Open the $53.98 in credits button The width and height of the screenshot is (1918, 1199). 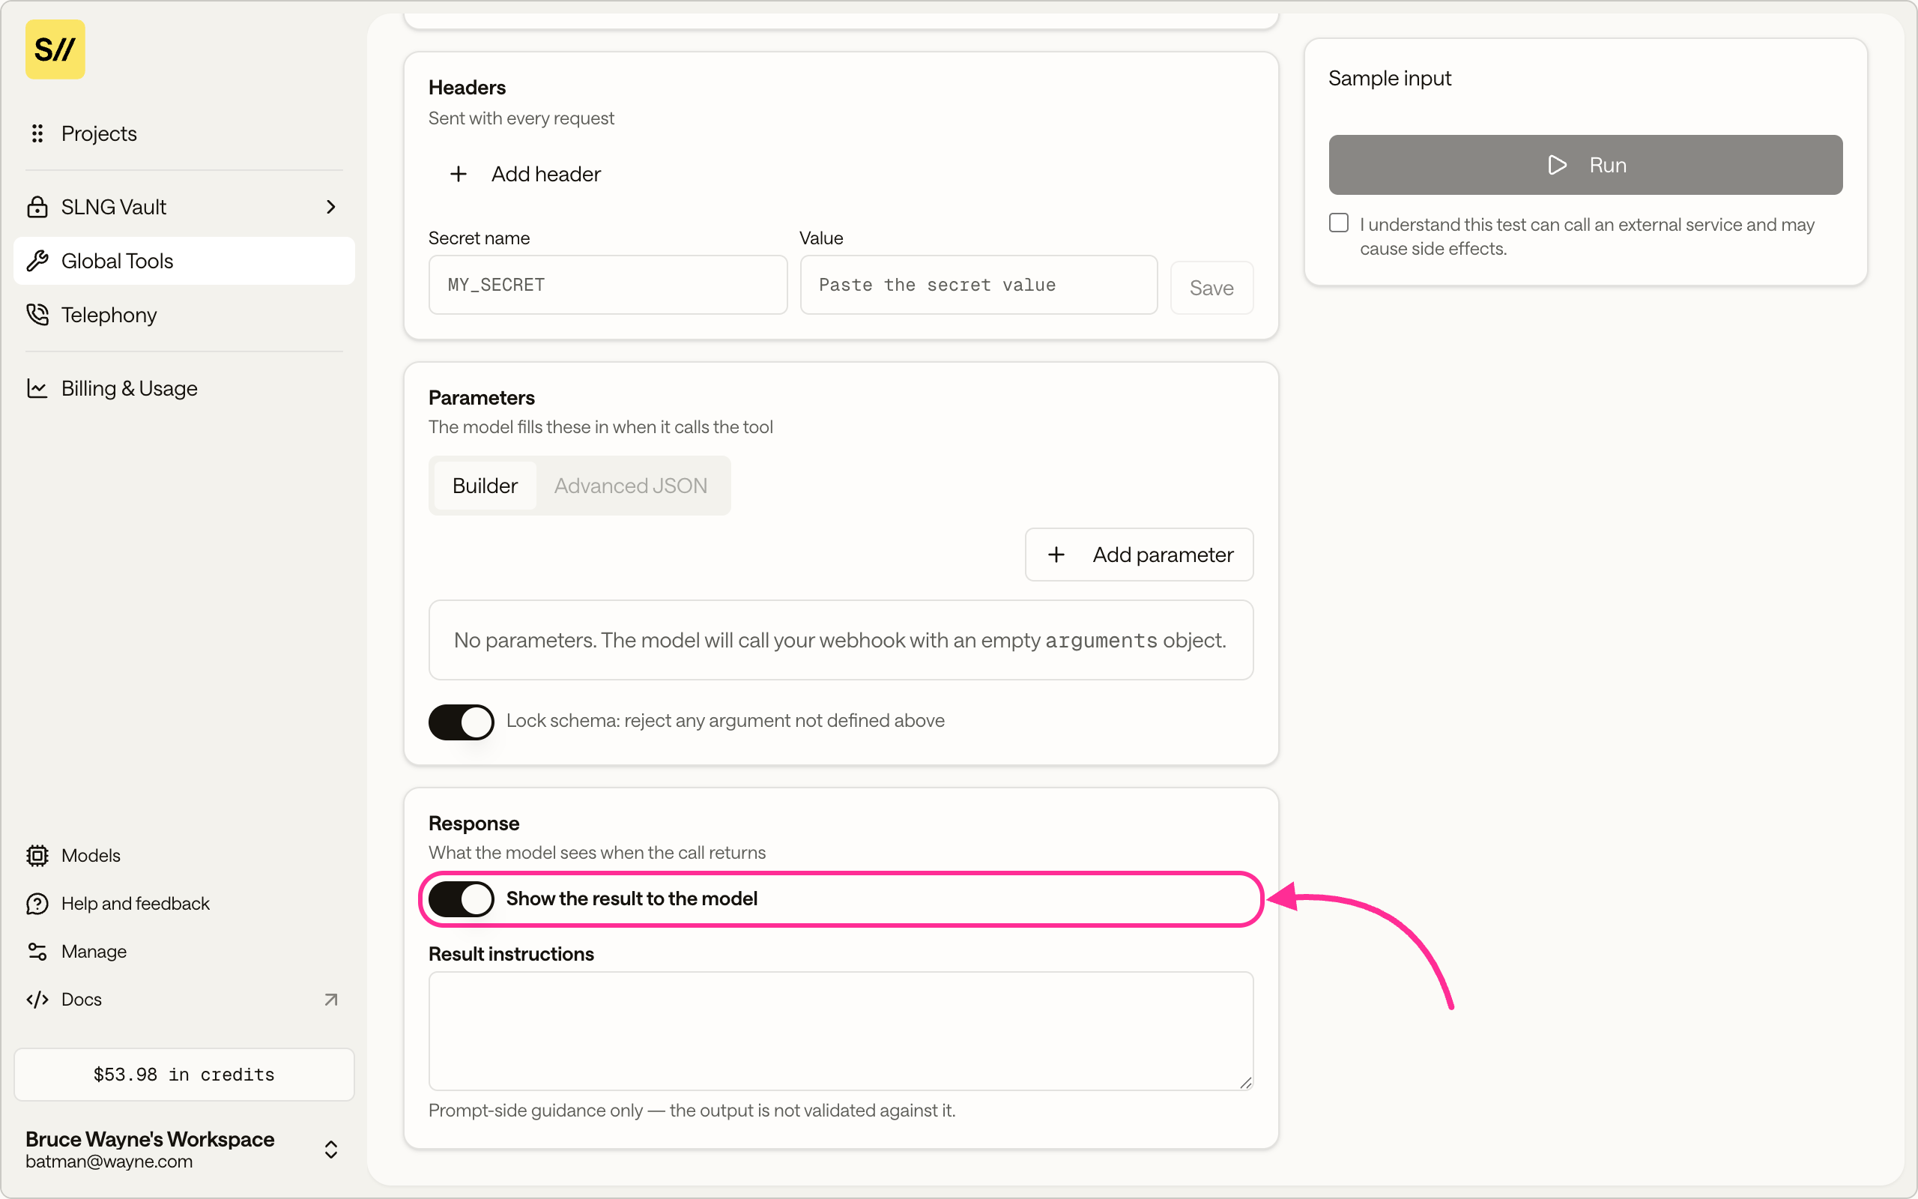[184, 1075]
